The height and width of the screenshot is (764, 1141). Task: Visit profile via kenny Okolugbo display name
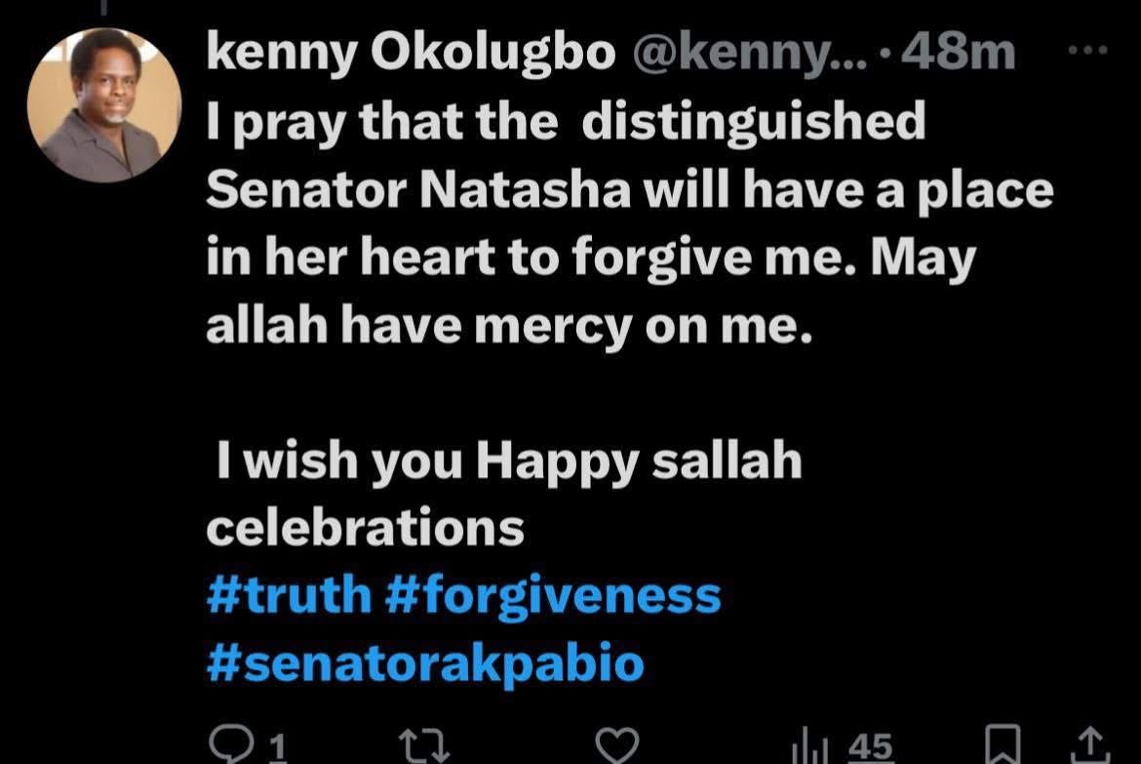412,53
